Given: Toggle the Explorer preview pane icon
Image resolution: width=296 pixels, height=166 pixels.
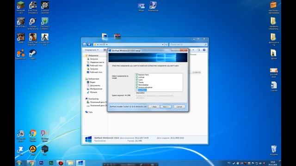Looking at the screenshot, I should coord(198,50).
